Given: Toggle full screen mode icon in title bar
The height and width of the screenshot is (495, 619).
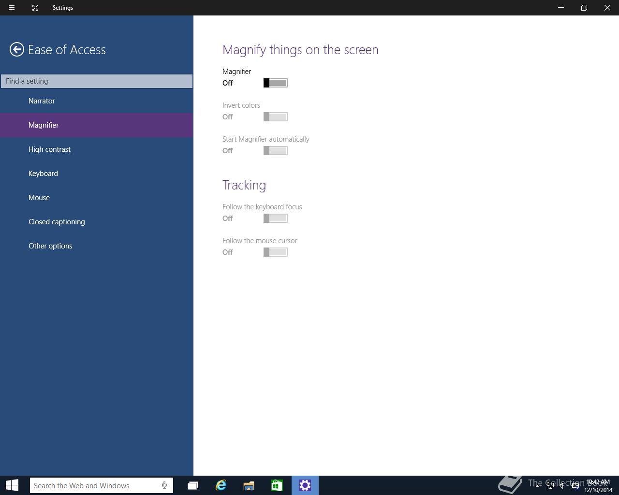Looking at the screenshot, I should click(35, 8).
